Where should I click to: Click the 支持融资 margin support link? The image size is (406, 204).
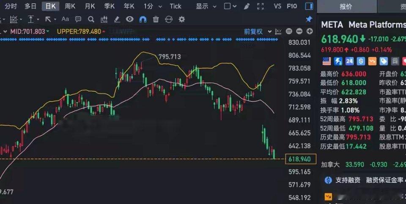pyautogui.click(x=348, y=180)
